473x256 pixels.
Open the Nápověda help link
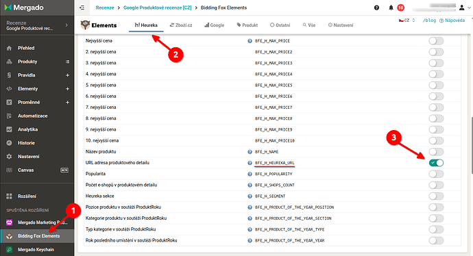[x=452, y=21]
